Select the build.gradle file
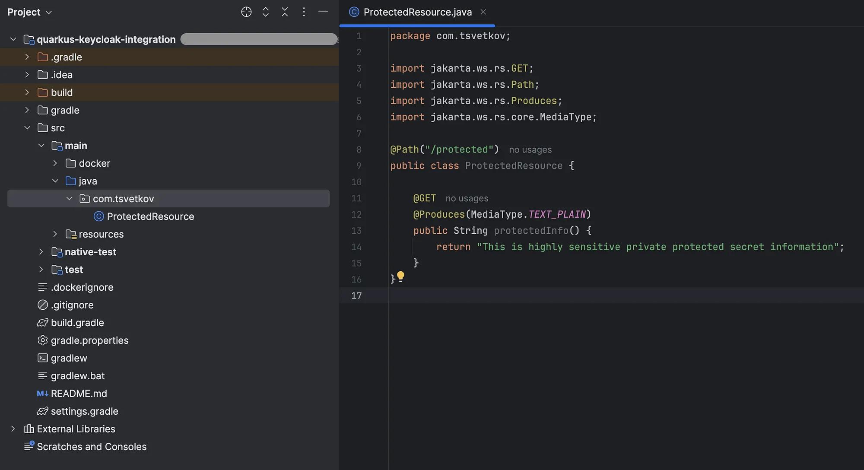The height and width of the screenshot is (470, 864). [x=77, y=323]
